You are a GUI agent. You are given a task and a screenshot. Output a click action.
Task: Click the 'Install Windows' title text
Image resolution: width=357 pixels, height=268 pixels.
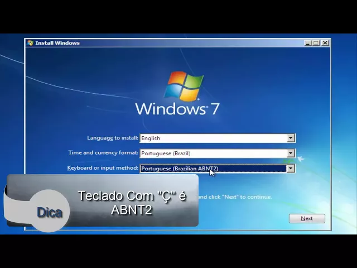(x=57, y=43)
